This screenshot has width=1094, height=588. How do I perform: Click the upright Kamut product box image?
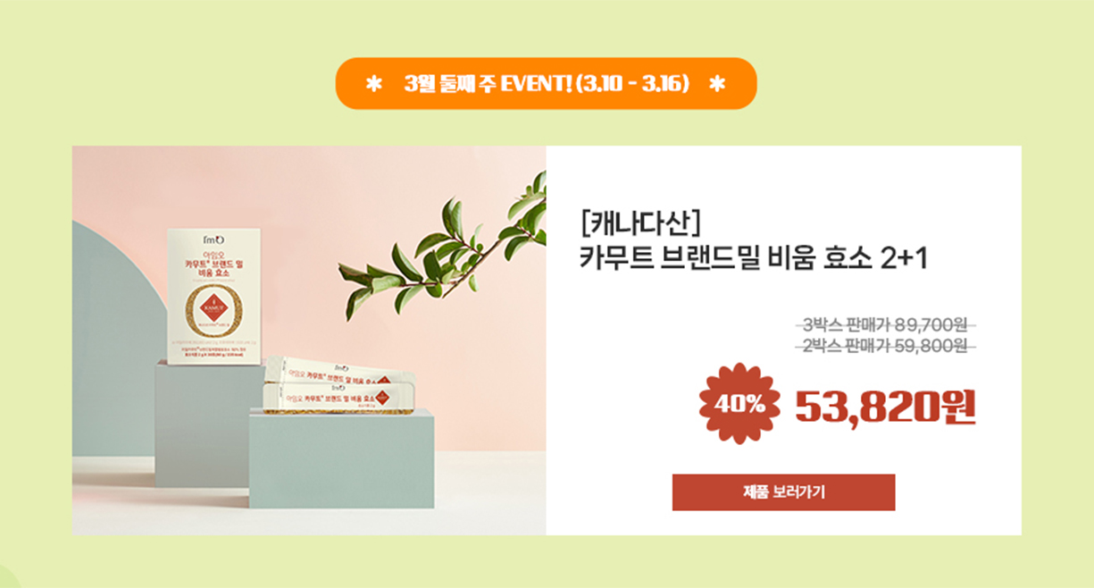(213, 296)
